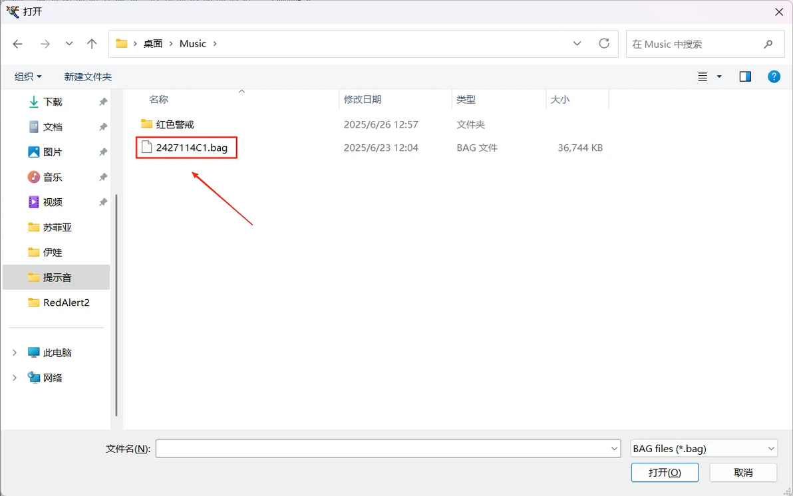Open the RedAlert2 folder in sidebar

67,303
